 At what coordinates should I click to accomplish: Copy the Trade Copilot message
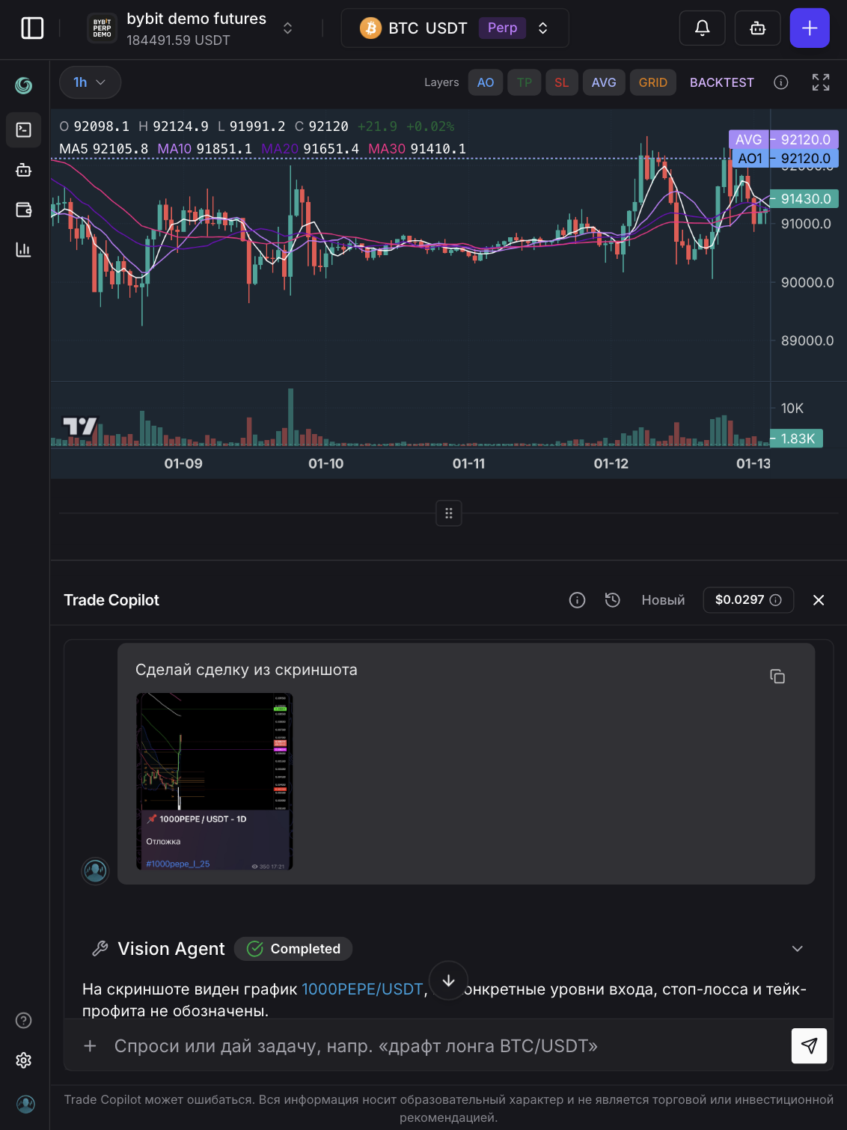777,676
